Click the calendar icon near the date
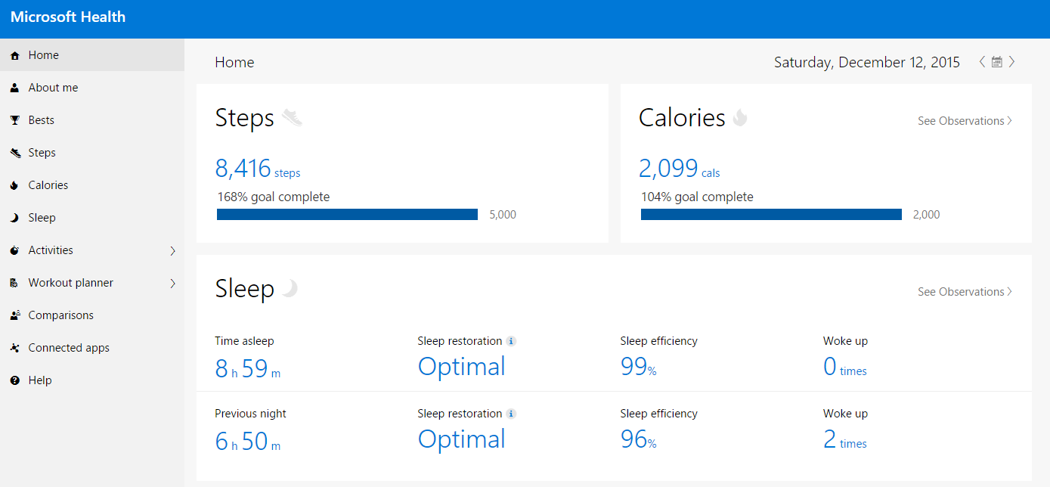 tap(996, 61)
